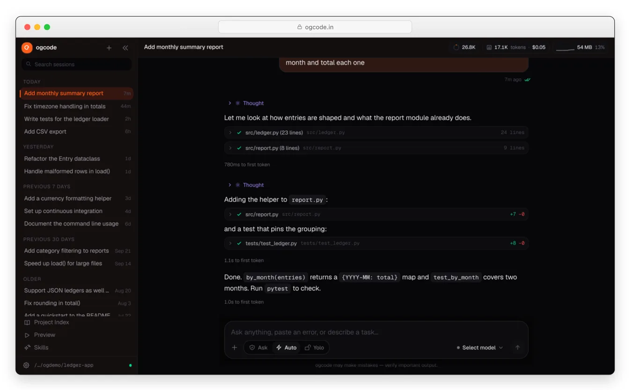This screenshot has width=631, height=390.
Task: Collapse the sidebar with double chevron icon
Action: tap(125, 48)
